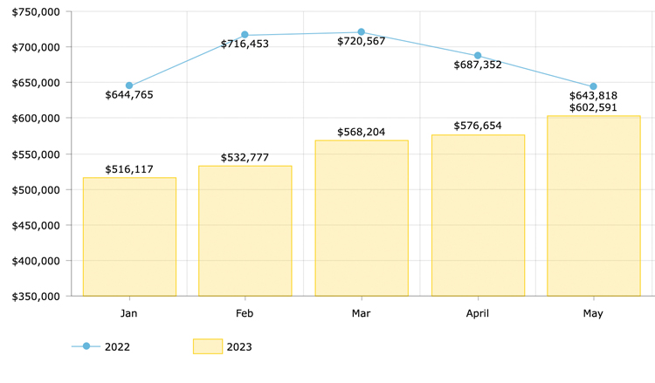655x383 pixels.
Task: Select the May 2023 bar
Action: coord(594,206)
